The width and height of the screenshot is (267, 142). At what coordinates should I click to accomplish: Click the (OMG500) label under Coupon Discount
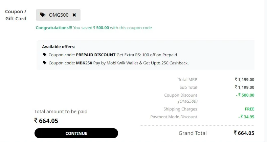coord(188,101)
